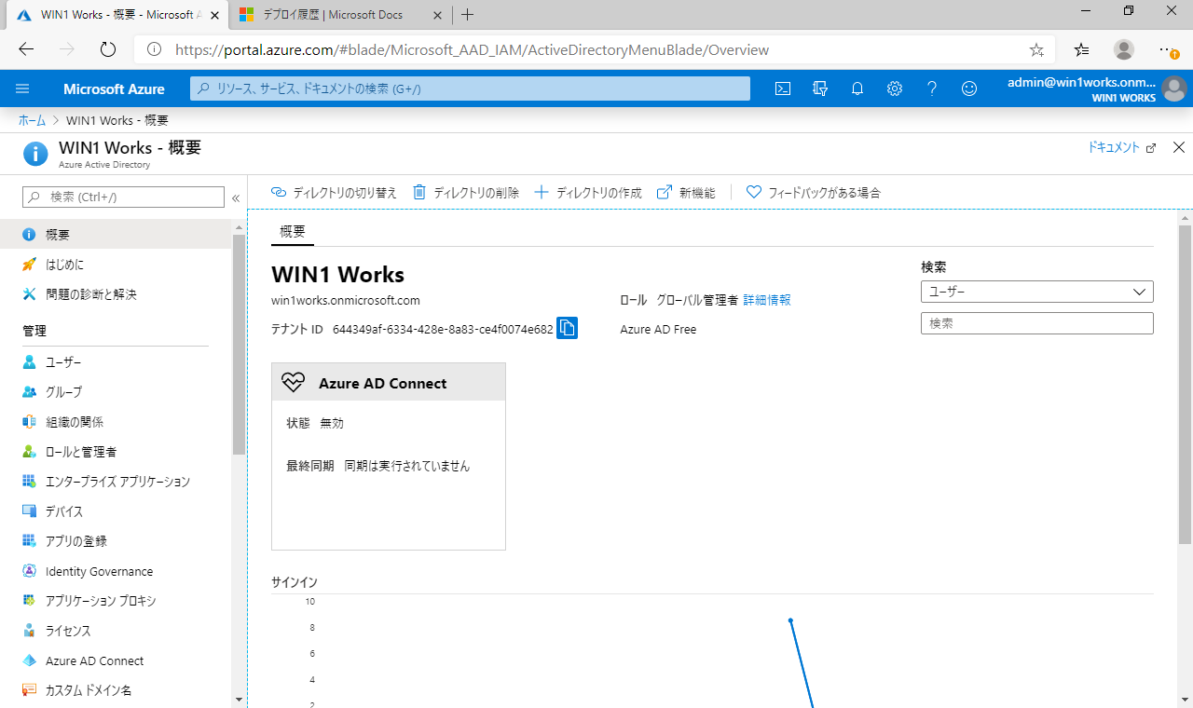Open エンタープライズ アプリケーション in the left menu
Screen dimensions: 1193x708
(116, 482)
